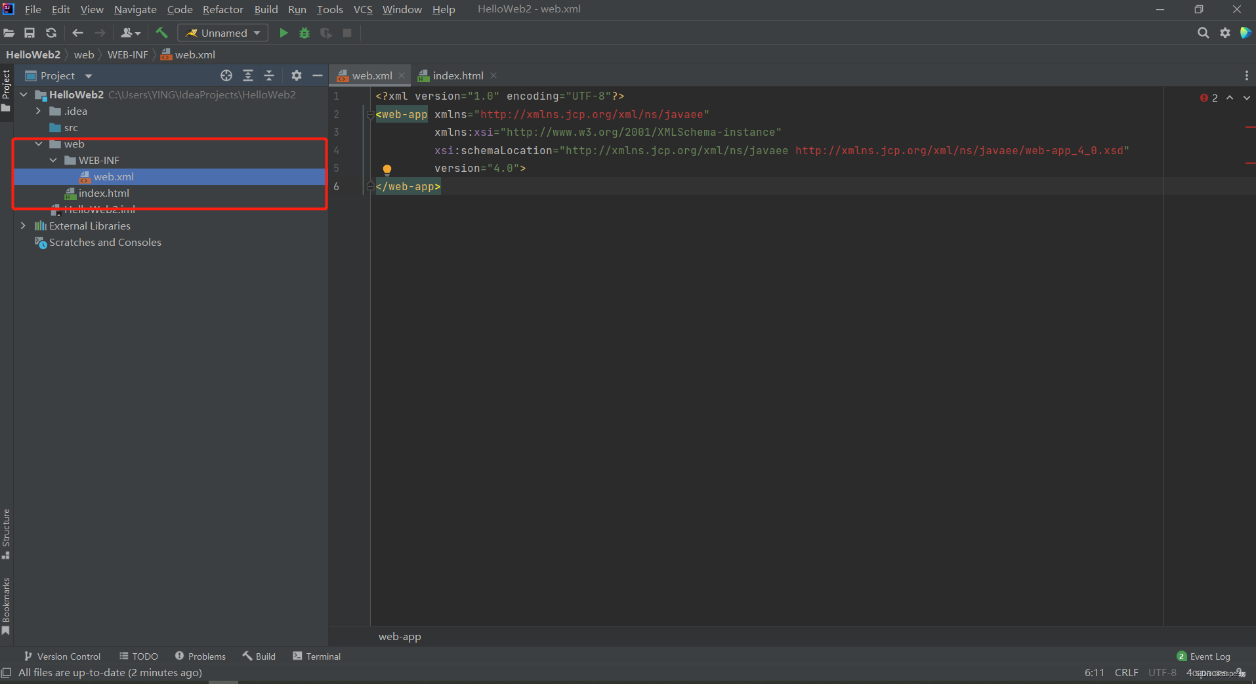Viewport: 1256px width, 684px height.
Task: Click the Save All toolbar icon
Action: click(x=30, y=33)
